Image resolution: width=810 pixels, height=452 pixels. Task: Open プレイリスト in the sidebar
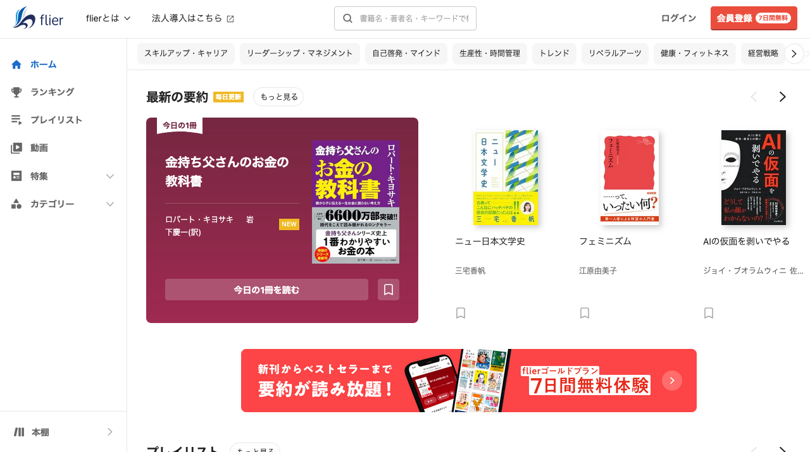[63, 120]
